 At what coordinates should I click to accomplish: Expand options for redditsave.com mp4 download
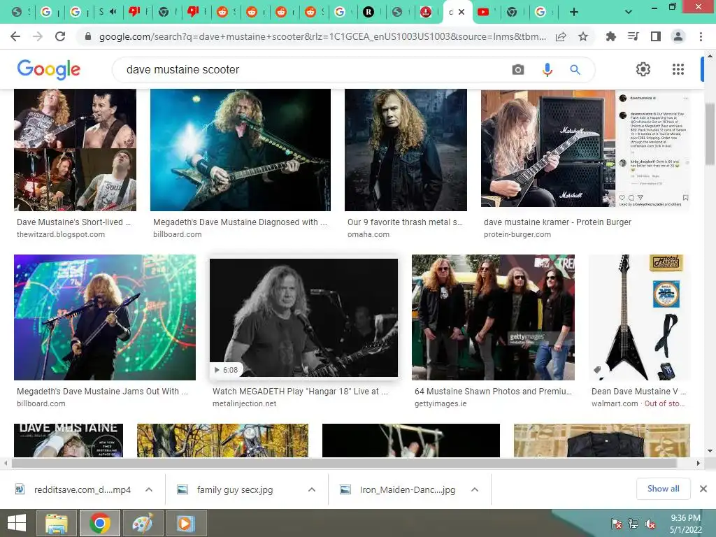[x=149, y=489]
